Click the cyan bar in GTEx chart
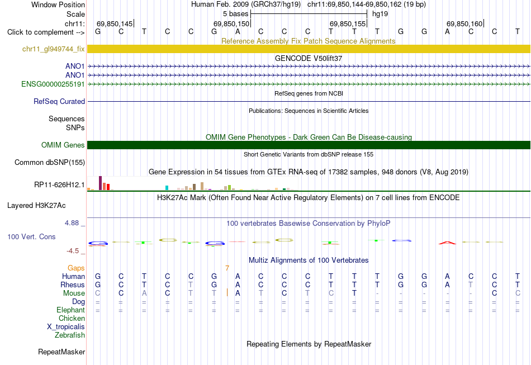The width and height of the screenshot is (531, 365). tap(167, 188)
